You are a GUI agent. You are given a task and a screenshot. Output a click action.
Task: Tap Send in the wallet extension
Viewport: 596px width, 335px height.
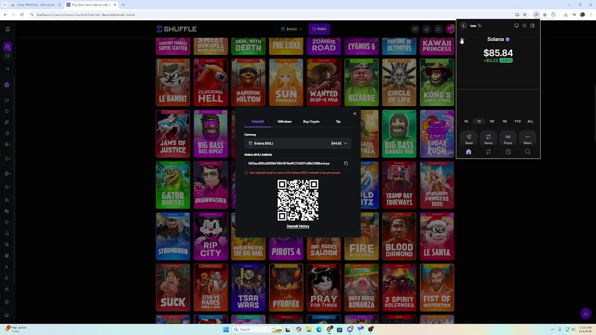(469, 139)
